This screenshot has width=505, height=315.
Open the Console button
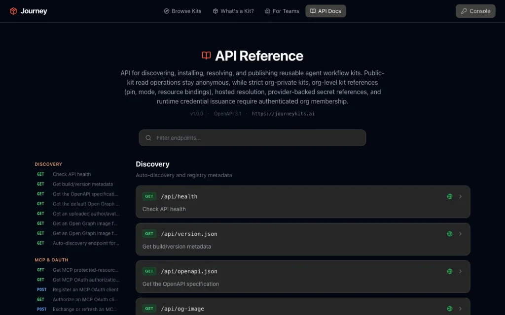[x=475, y=11]
